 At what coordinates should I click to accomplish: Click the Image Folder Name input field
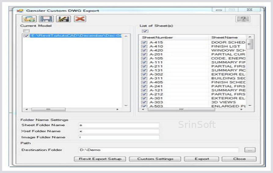(119, 137)
